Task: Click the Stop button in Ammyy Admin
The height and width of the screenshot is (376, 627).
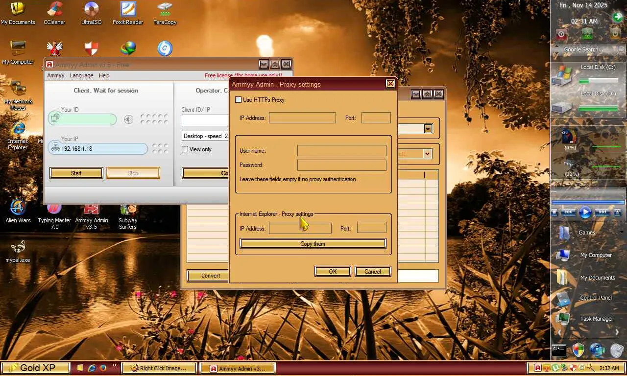Action: [x=133, y=173]
